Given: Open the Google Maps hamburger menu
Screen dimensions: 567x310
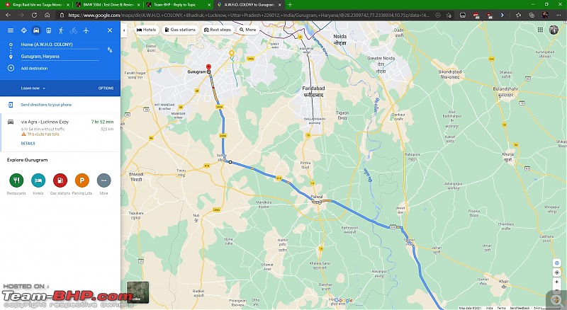Looking at the screenshot, I should (x=11, y=30).
